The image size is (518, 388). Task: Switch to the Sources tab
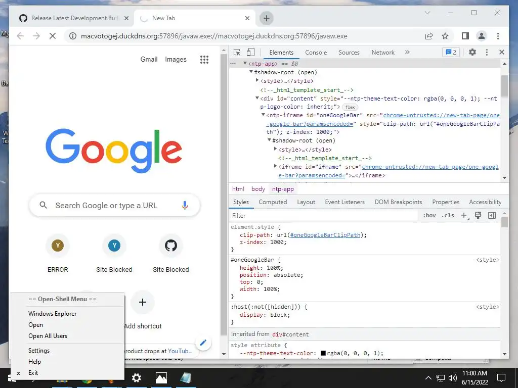click(x=349, y=53)
